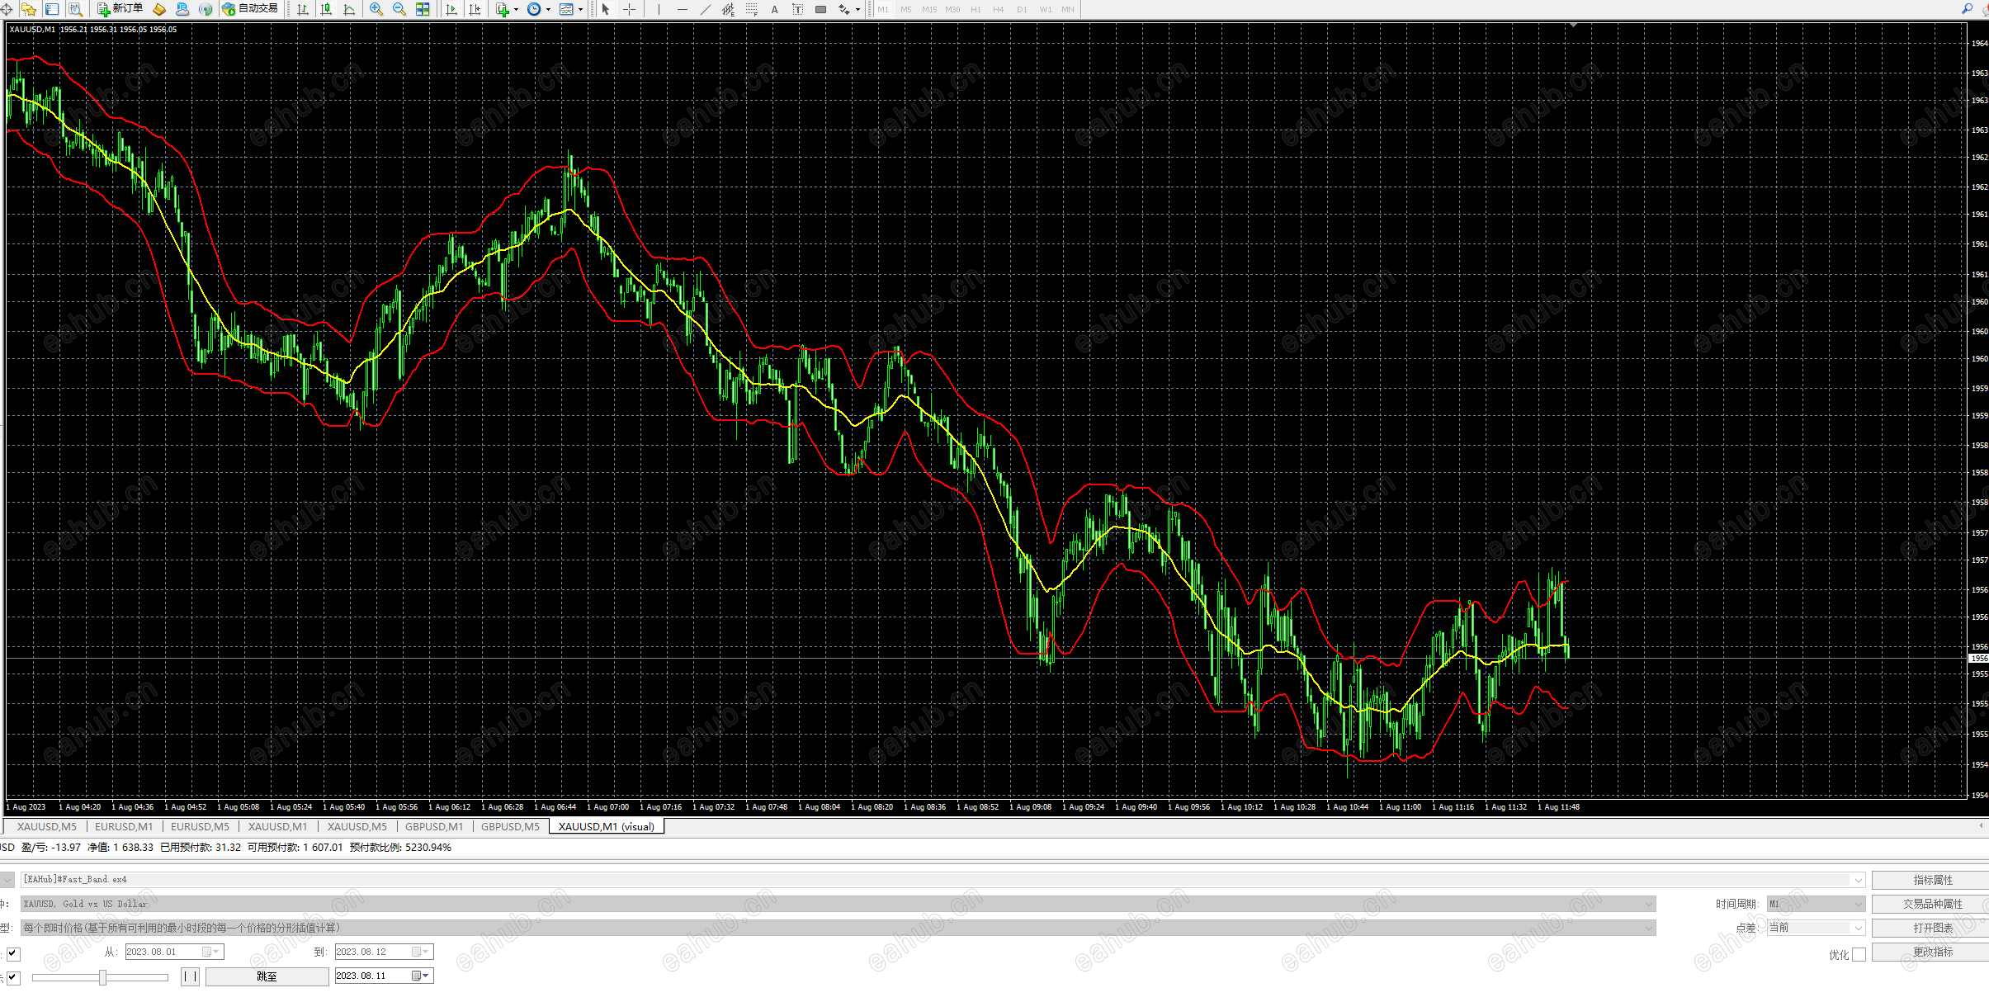Image resolution: width=1989 pixels, height=1002 pixels.
Task: Select the crosshair cursor tool
Action: pyautogui.click(x=629, y=9)
